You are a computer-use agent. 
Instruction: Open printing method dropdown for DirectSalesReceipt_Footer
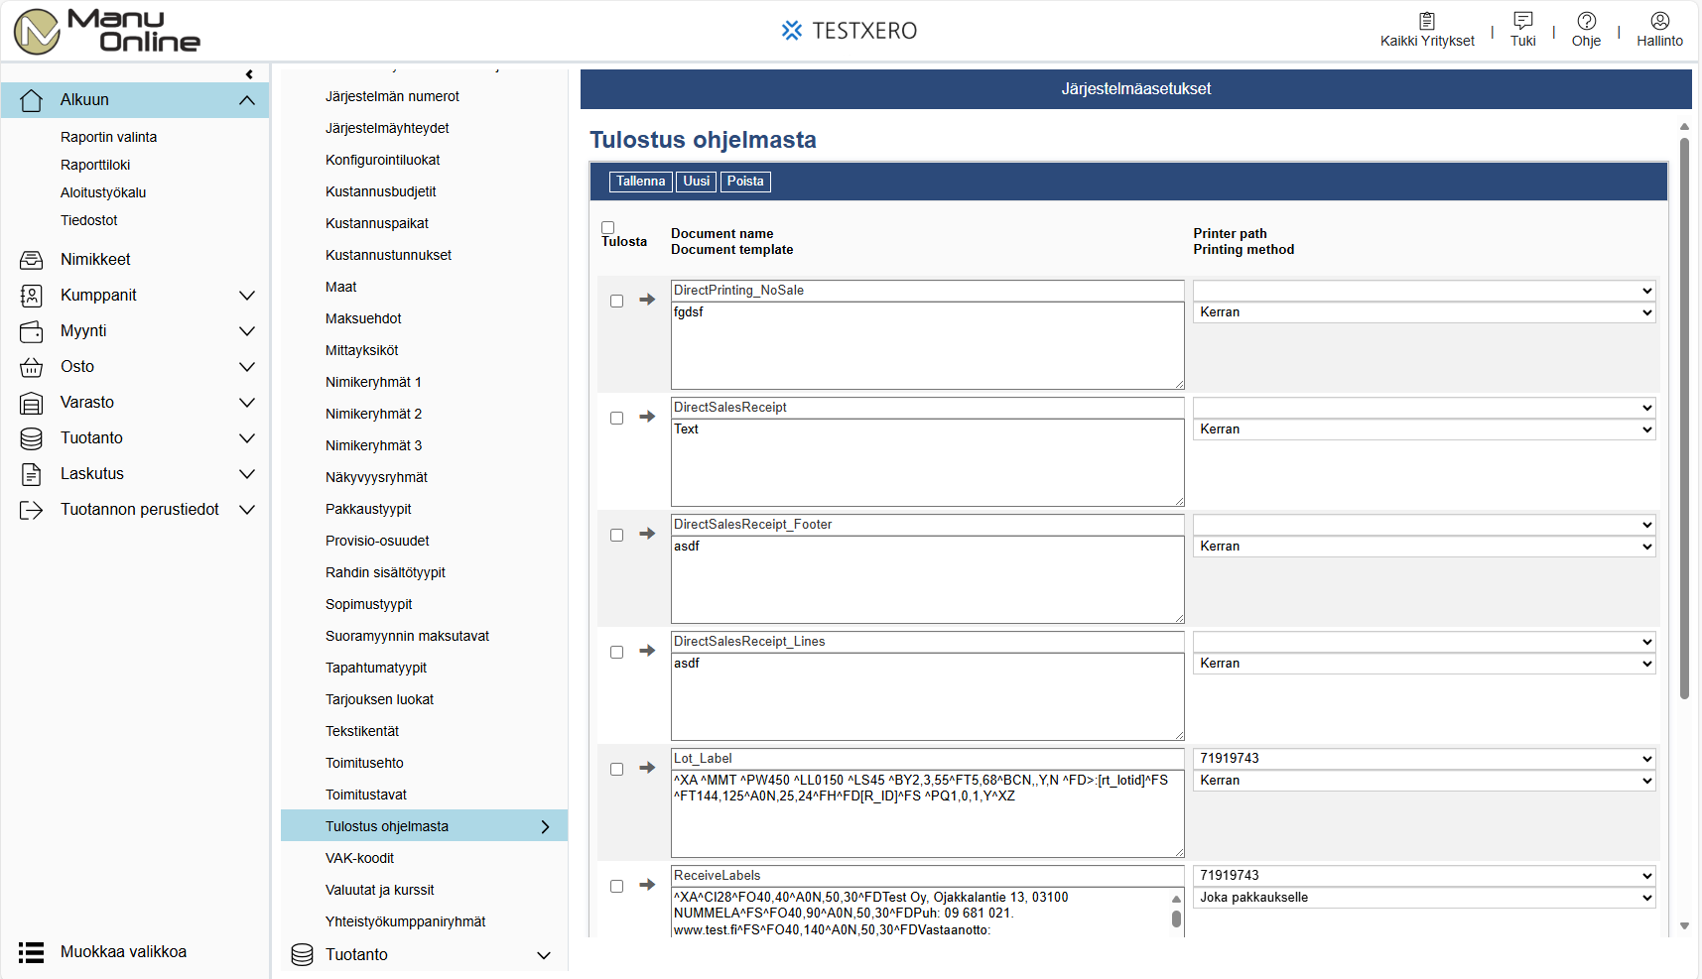pos(1424,547)
